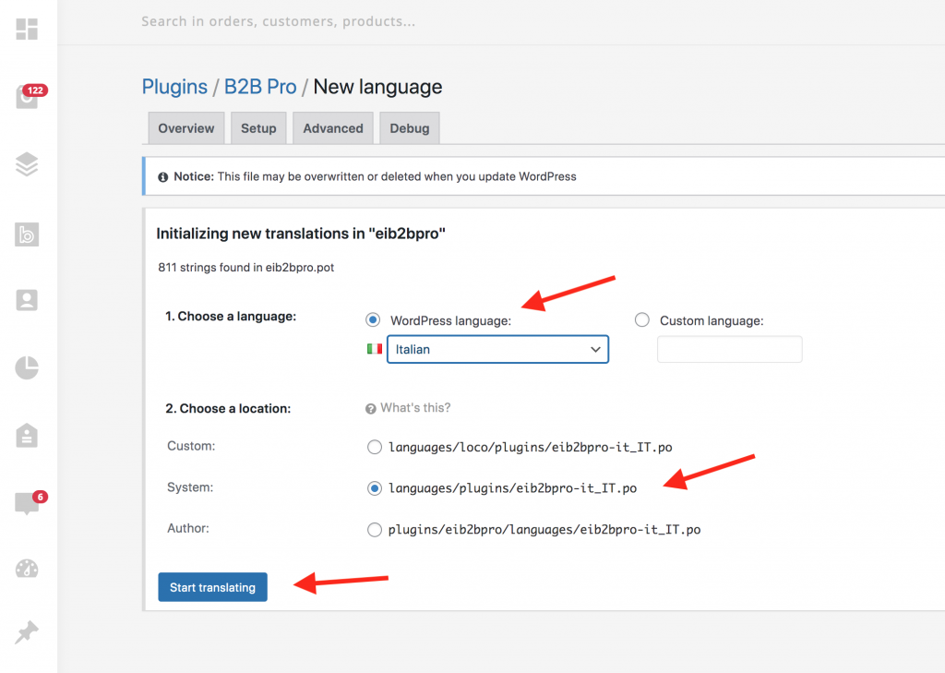Switch to the Advanced tab
The width and height of the screenshot is (945, 673).
(x=333, y=127)
